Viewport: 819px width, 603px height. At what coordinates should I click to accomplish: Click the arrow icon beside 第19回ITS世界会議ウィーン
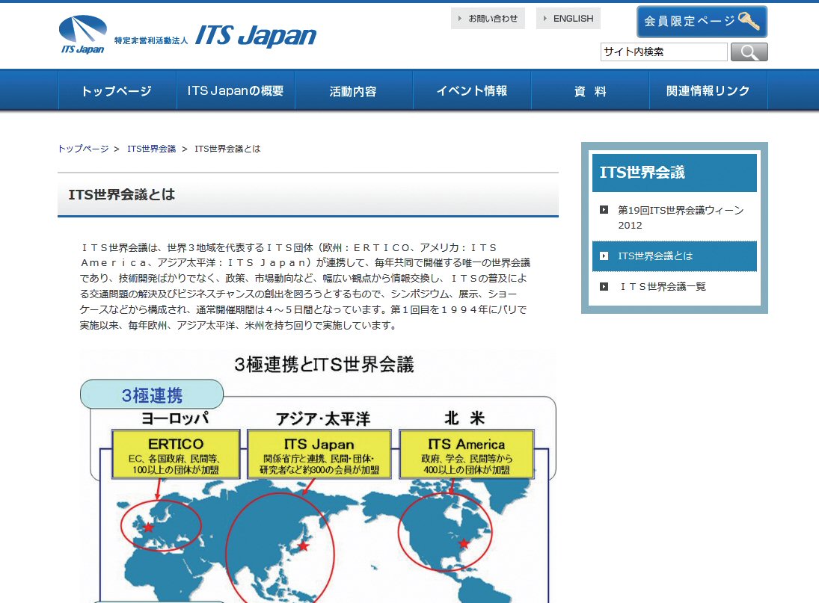(x=604, y=210)
